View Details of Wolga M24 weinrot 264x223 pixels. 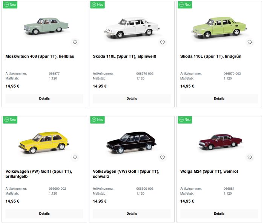(x=219, y=214)
